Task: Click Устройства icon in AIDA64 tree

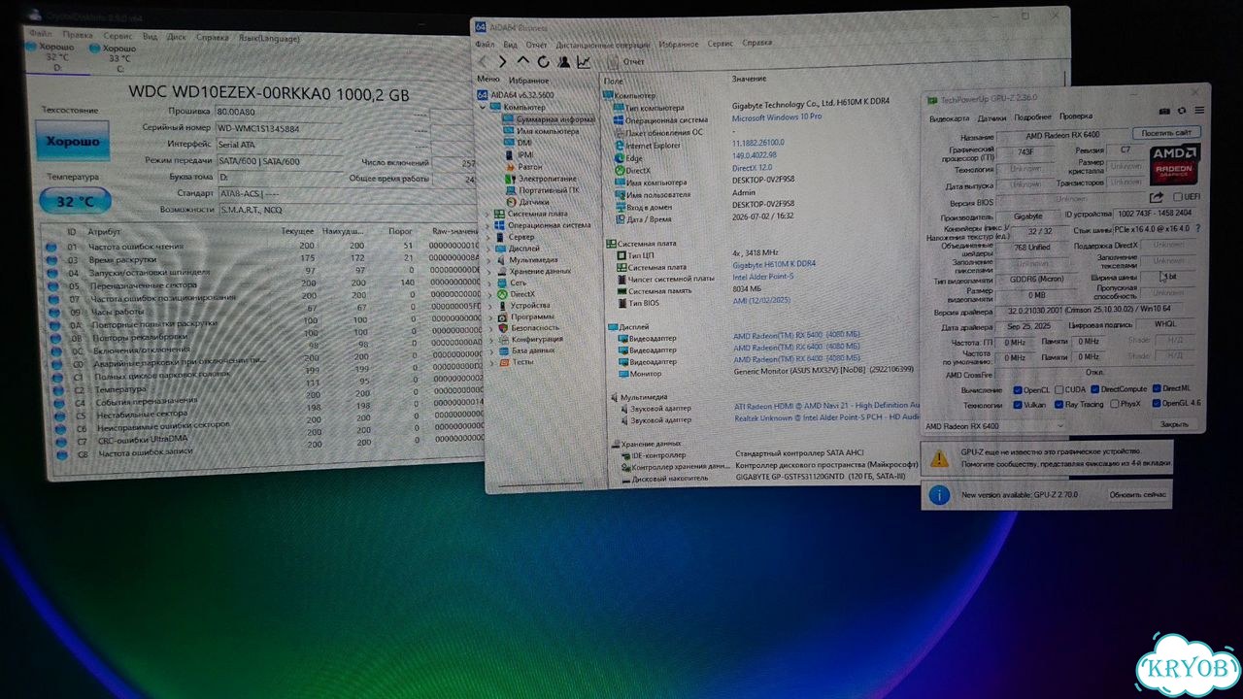Action: pyautogui.click(x=501, y=306)
